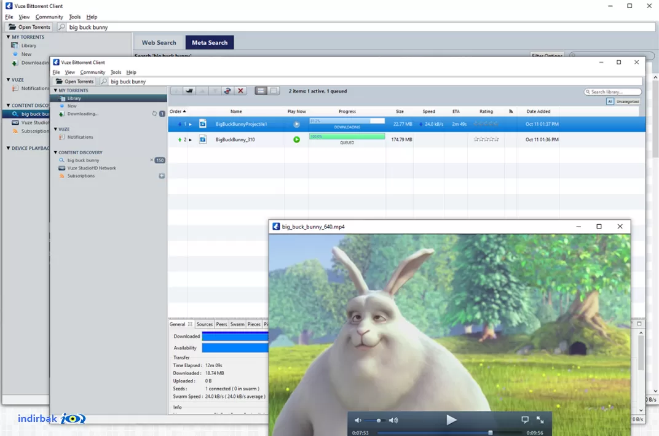Open the Peers details tab
This screenshot has width=659, height=436.
click(221, 324)
